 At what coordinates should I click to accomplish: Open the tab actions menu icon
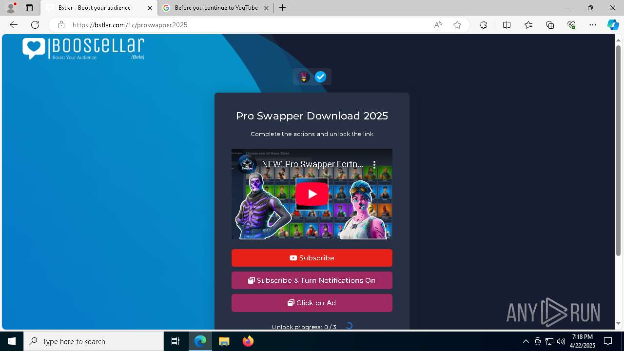29,8
